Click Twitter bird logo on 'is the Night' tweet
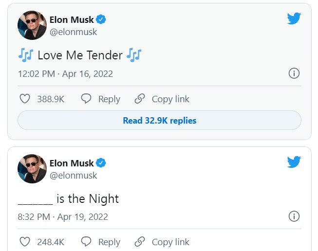The width and height of the screenshot is (318, 251). (x=294, y=162)
